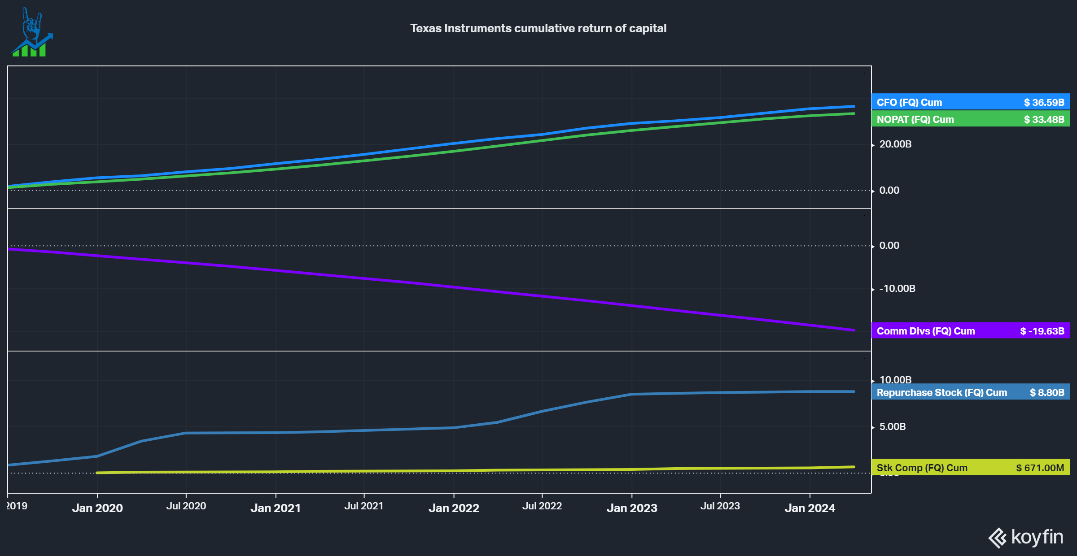The width and height of the screenshot is (1077, 556).
Task: Click the 5.00B y-axis marker
Action: (892, 427)
